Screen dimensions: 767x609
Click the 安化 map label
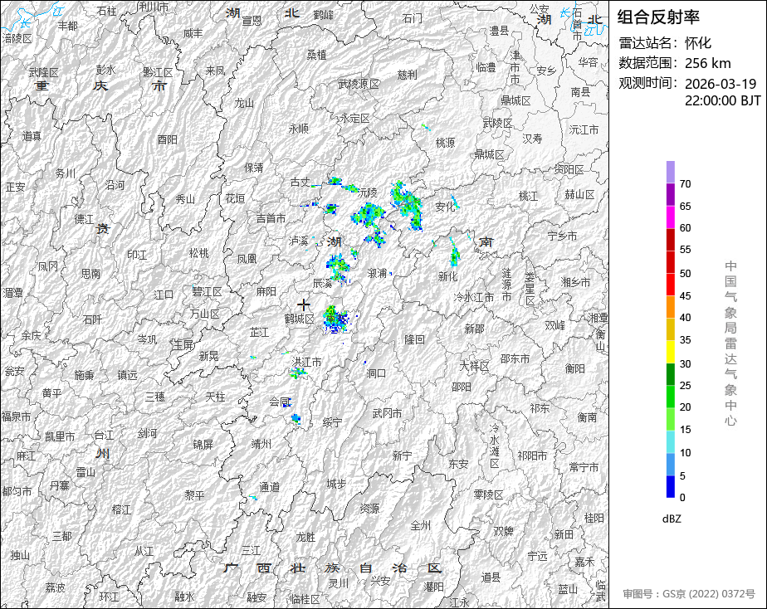tap(445, 207)
